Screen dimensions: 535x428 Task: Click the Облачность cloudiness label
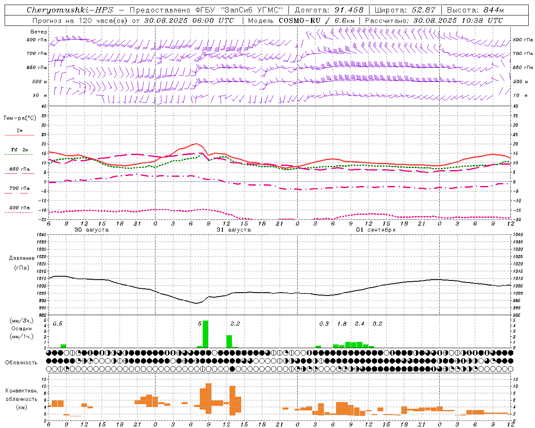(21, 363)
